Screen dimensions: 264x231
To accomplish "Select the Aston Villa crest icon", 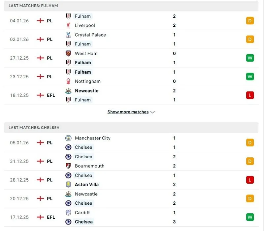I will click(x=68, y=185).
